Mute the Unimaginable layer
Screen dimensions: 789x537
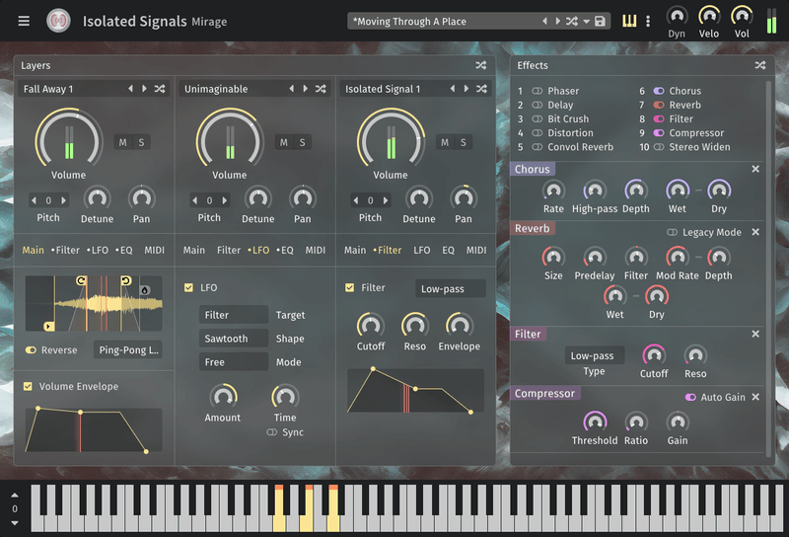pyautogui.click(x=284, y=142)
